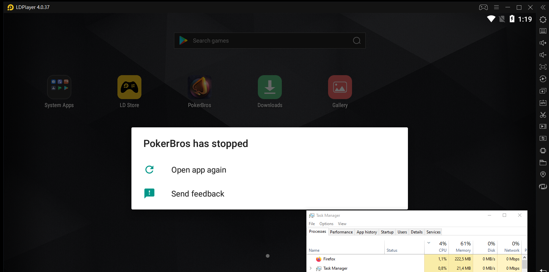Image resolution: width=549 pixels, height=272 pixels.
Task: Click the Search games input field
Action: 270,41
